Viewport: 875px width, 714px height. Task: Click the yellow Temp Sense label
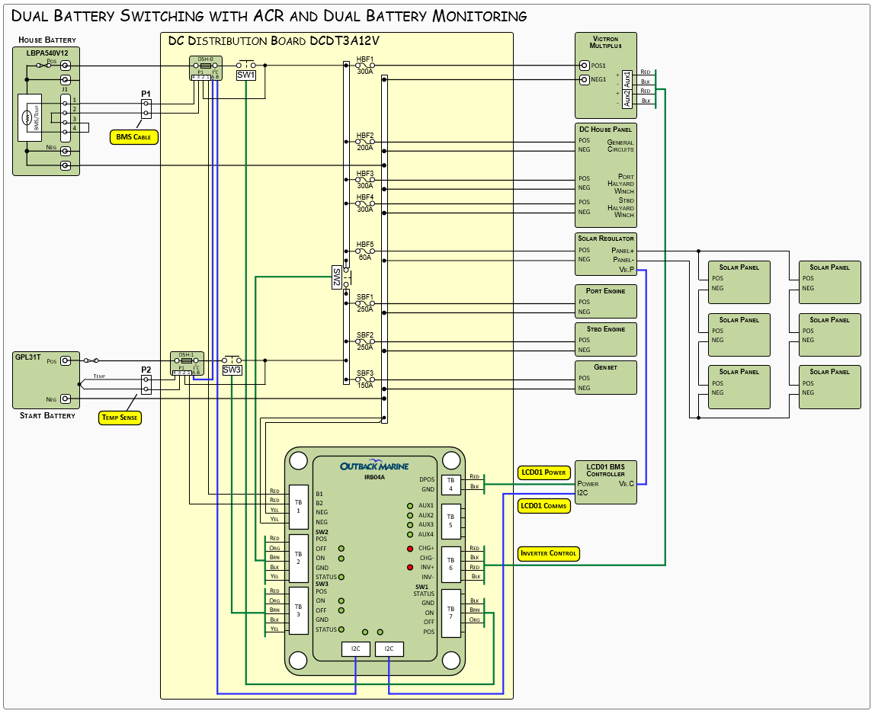tap(120, 418)
